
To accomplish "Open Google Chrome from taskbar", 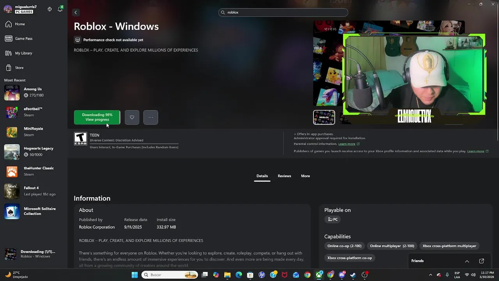I will [308, 275].
